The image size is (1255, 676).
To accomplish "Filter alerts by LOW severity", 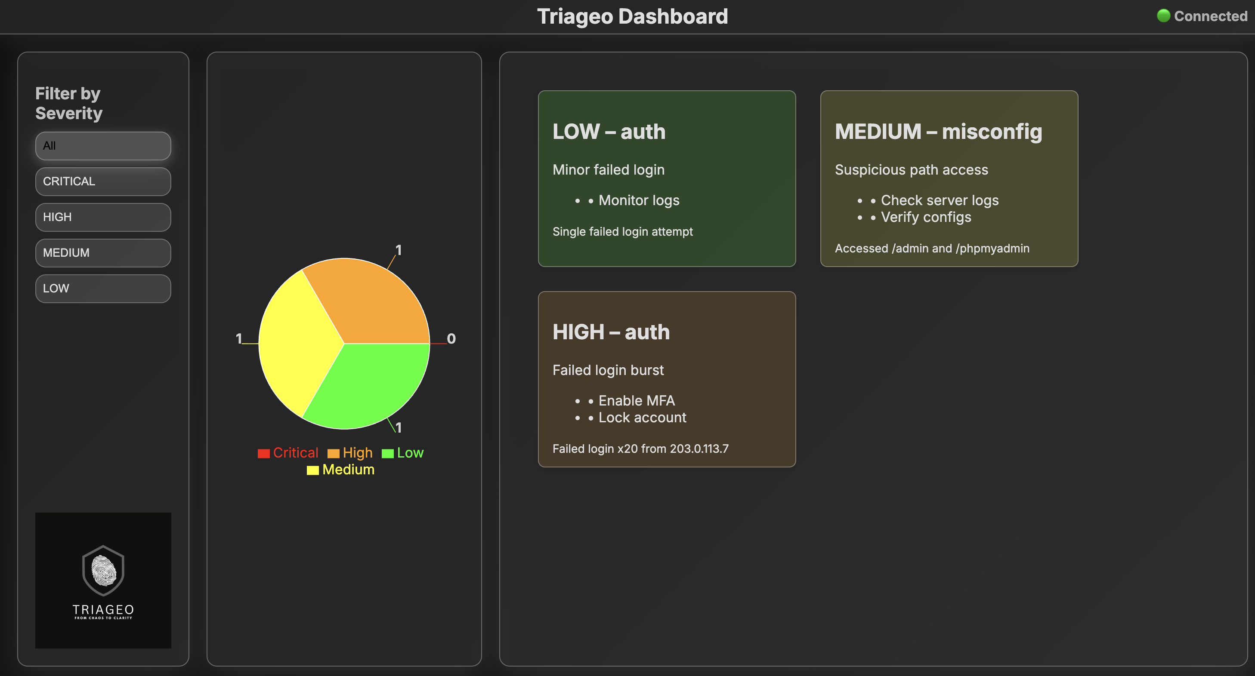I will coord(103,288).
